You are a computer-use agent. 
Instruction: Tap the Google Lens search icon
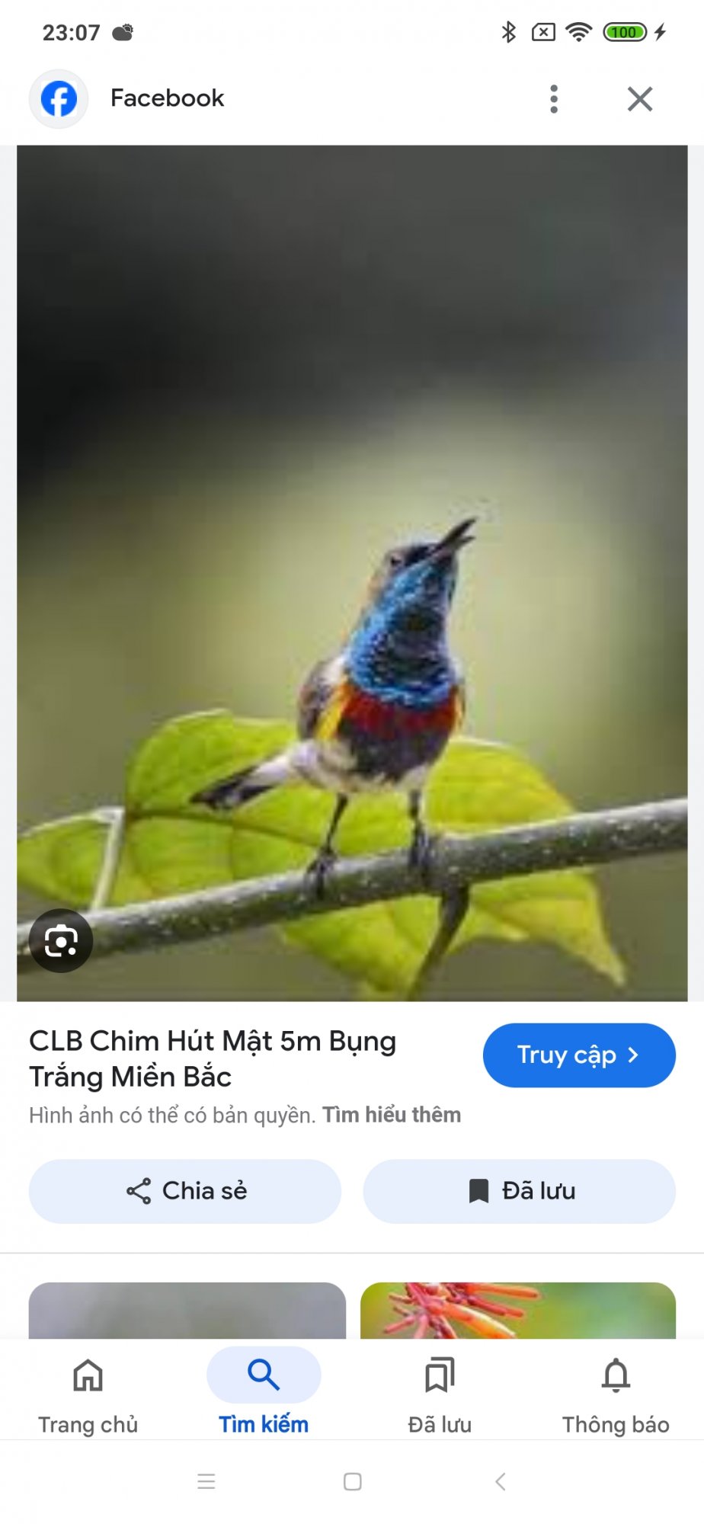pyautogui.click(x=61, y=941)
